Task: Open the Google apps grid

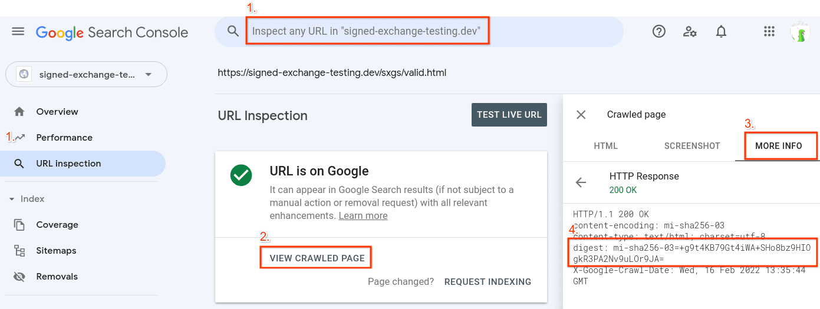Action: 769,32
